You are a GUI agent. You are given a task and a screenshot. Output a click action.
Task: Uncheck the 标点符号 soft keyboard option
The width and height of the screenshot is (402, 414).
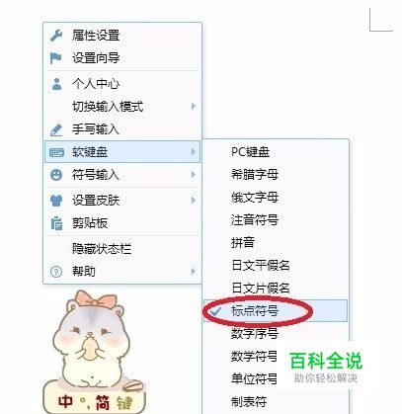[x=276, y=311]
